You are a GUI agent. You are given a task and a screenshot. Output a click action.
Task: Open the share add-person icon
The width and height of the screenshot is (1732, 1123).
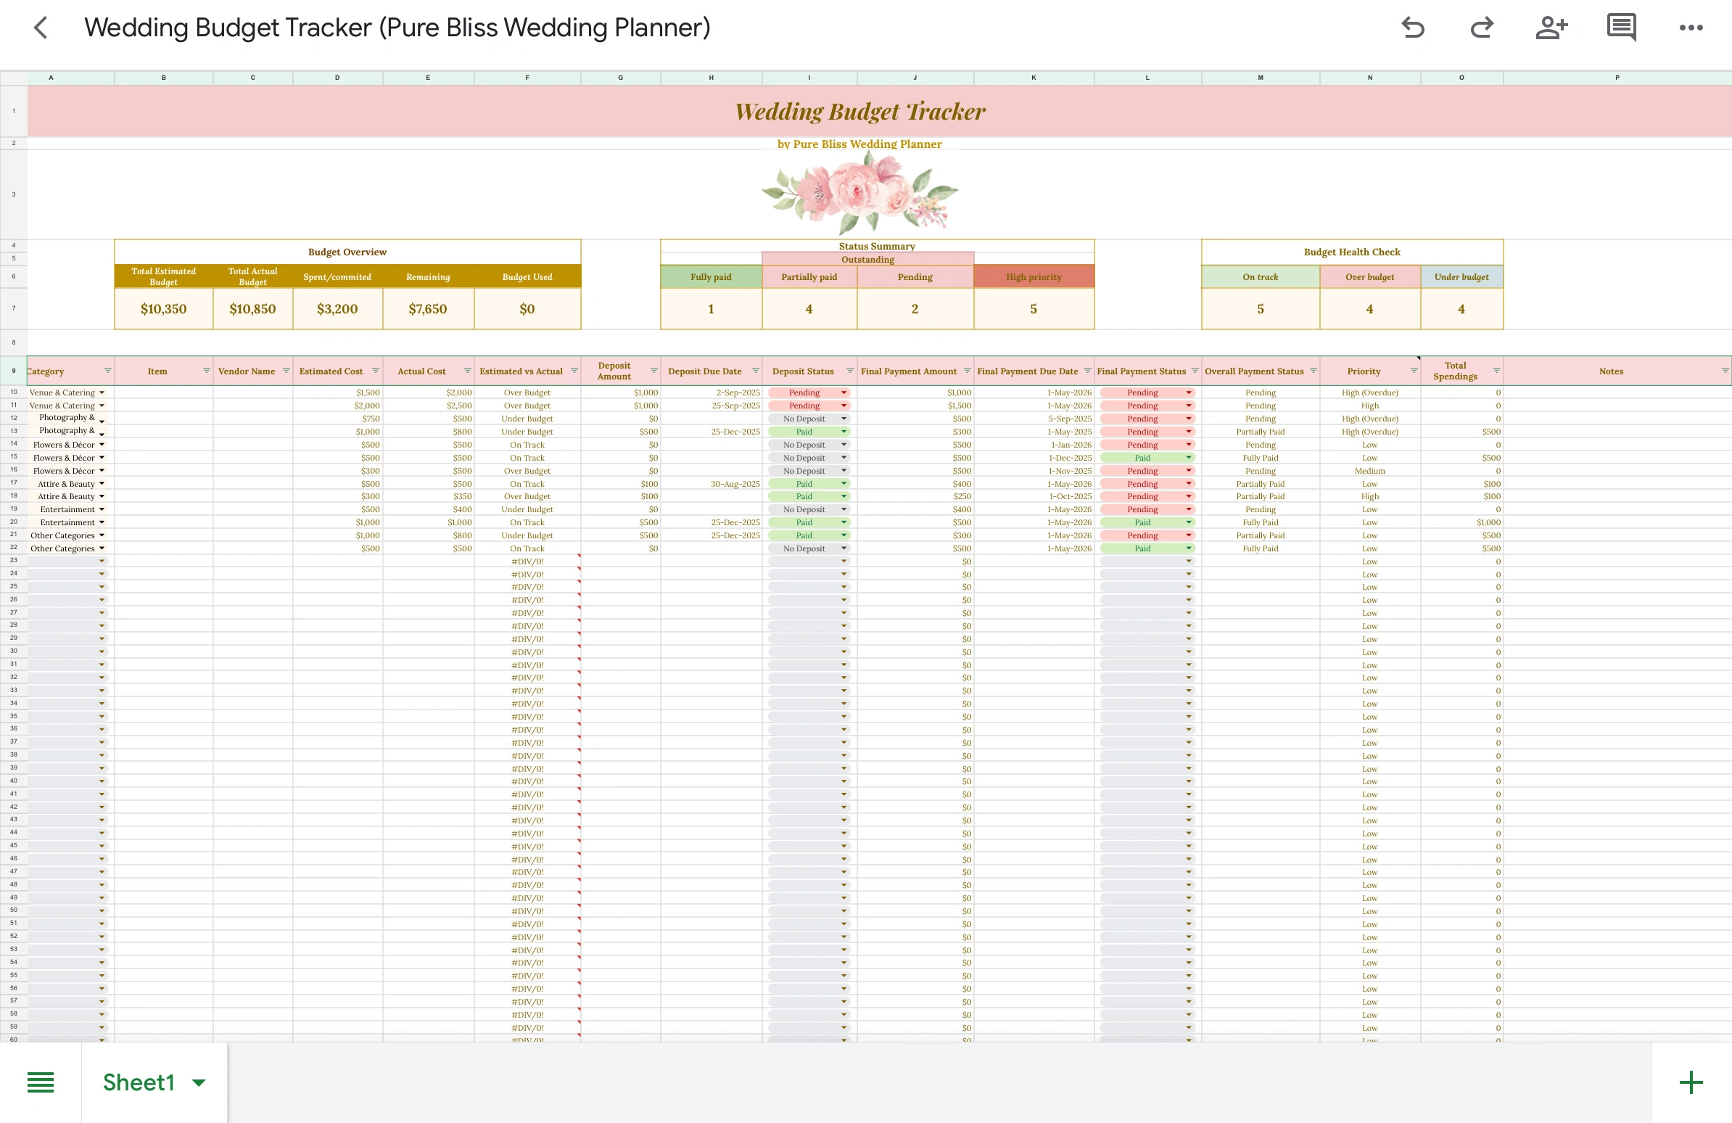pos(1551,28)
